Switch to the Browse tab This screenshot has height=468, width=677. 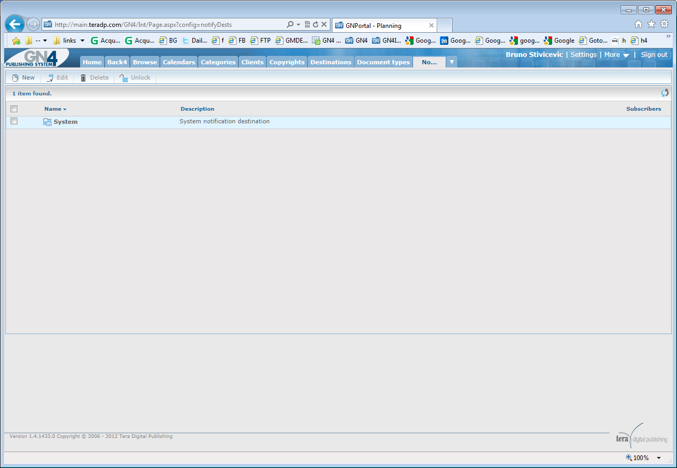pyautogui.click(x=145, y=62)
